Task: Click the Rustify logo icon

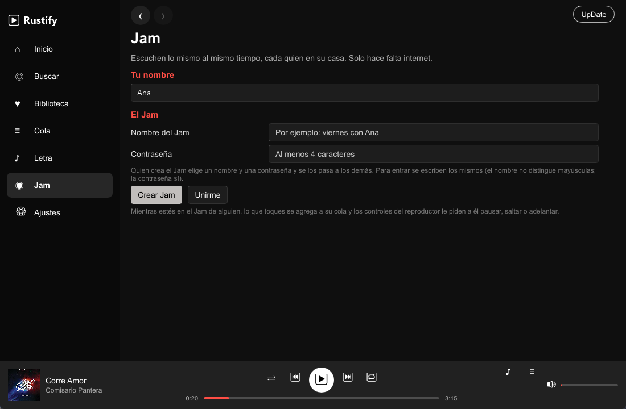Action: pyautogui.click(x=14, y=20)
